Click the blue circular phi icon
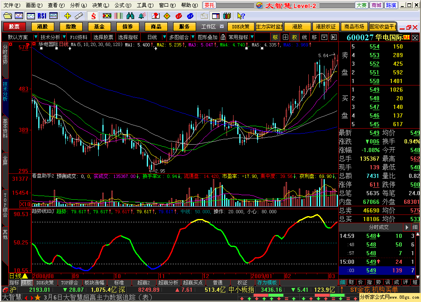 pyautogui.click(x=190, y=16)
